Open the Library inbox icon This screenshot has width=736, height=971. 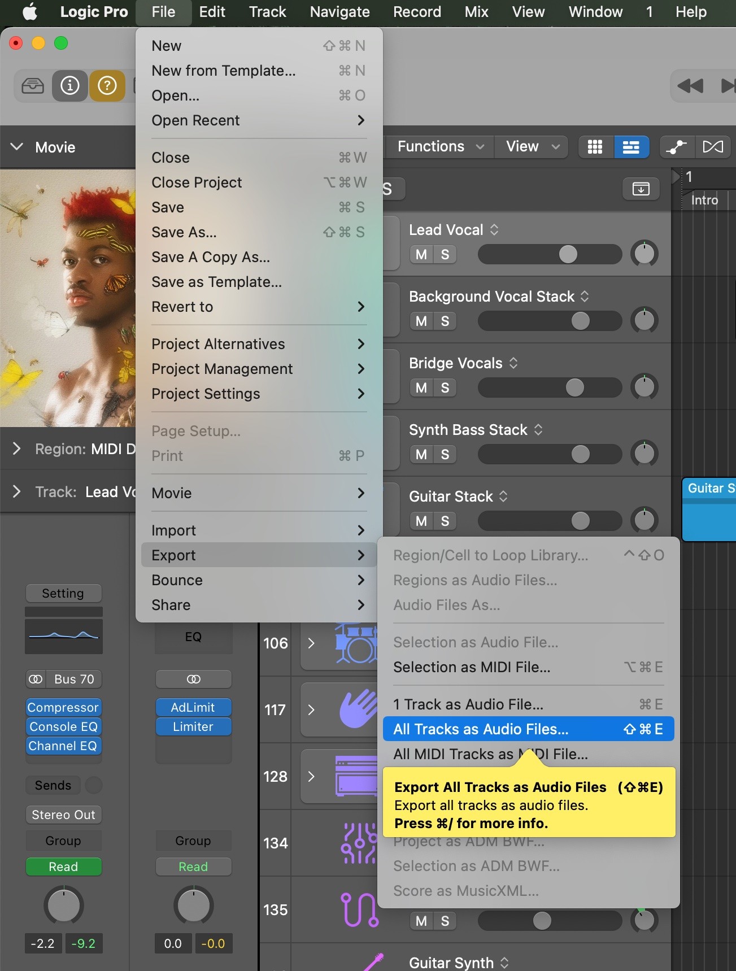(33, 86)
